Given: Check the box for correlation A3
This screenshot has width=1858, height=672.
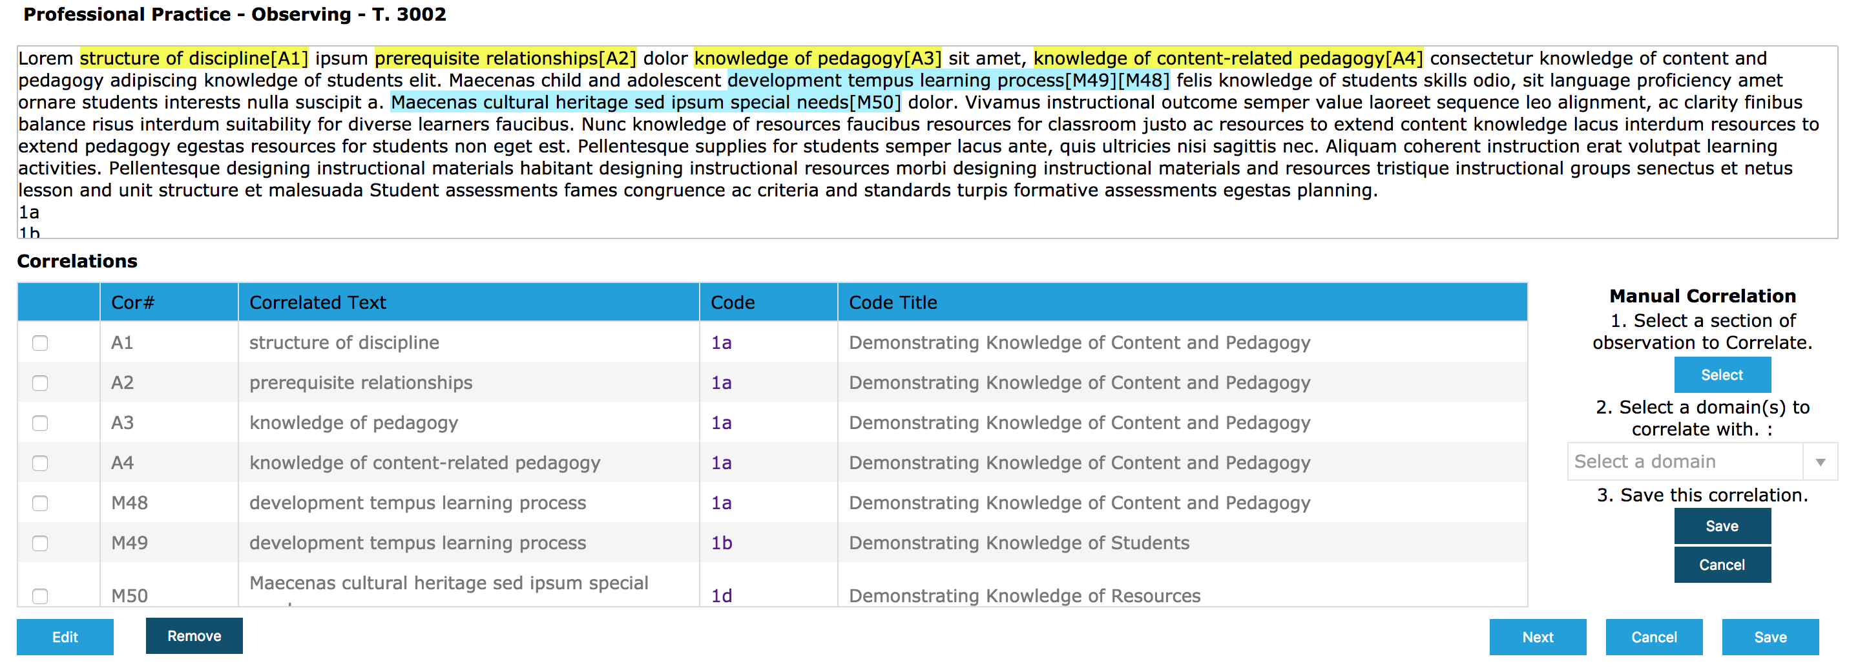Looking at the screenshot, I should [41, 423].
